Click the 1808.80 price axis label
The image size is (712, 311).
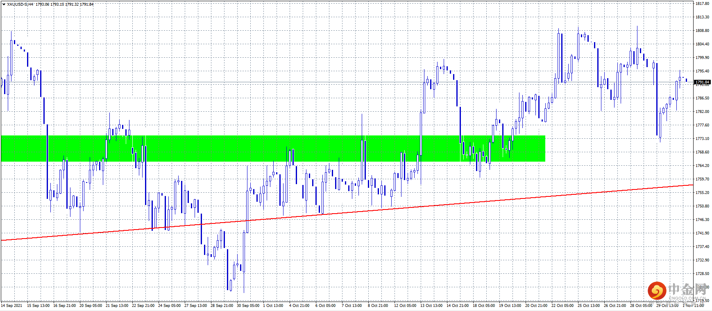click(702, 31)
